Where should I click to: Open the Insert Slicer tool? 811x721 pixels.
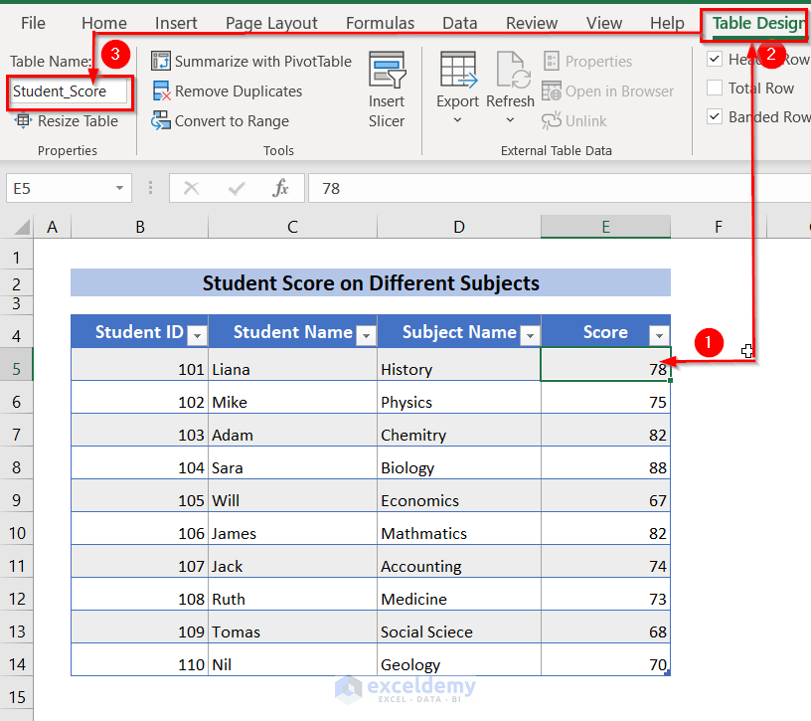[387, 90]
